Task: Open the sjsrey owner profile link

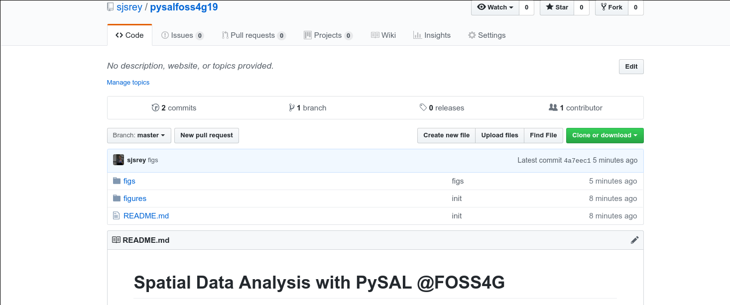Action: coord(129,7)
